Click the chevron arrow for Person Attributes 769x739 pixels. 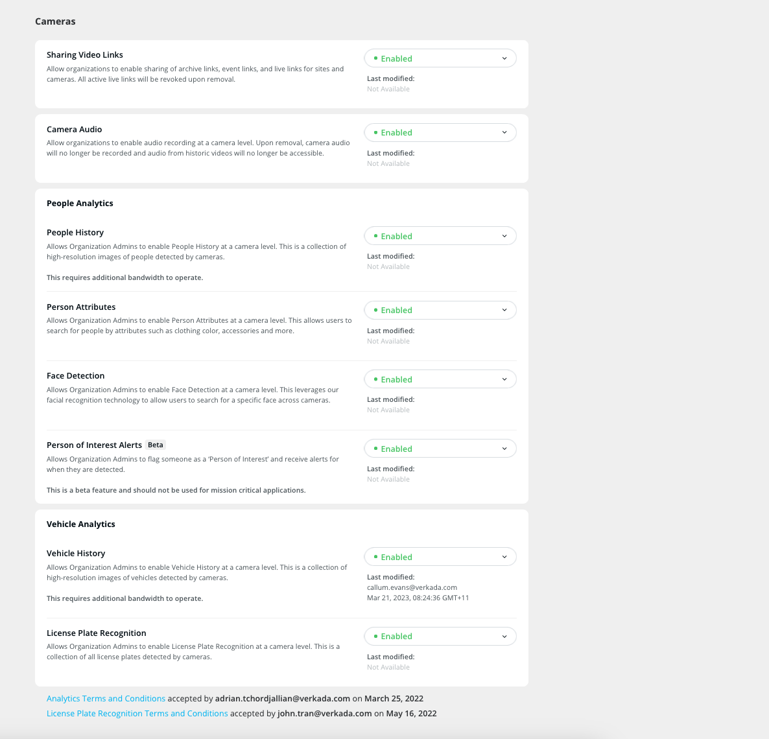pyautogui.click(x=504, y=310)
